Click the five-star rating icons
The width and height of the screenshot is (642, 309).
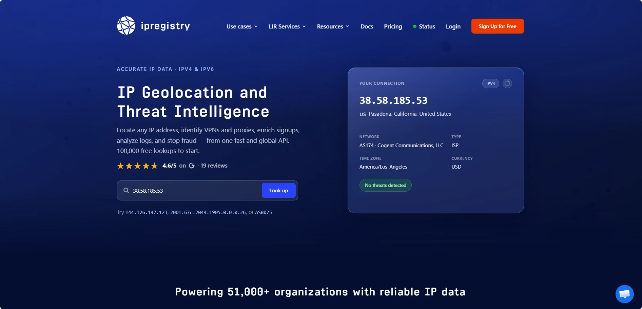tap(137, 166)
